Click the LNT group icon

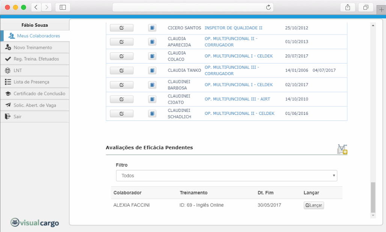click(x=8, y=70)
